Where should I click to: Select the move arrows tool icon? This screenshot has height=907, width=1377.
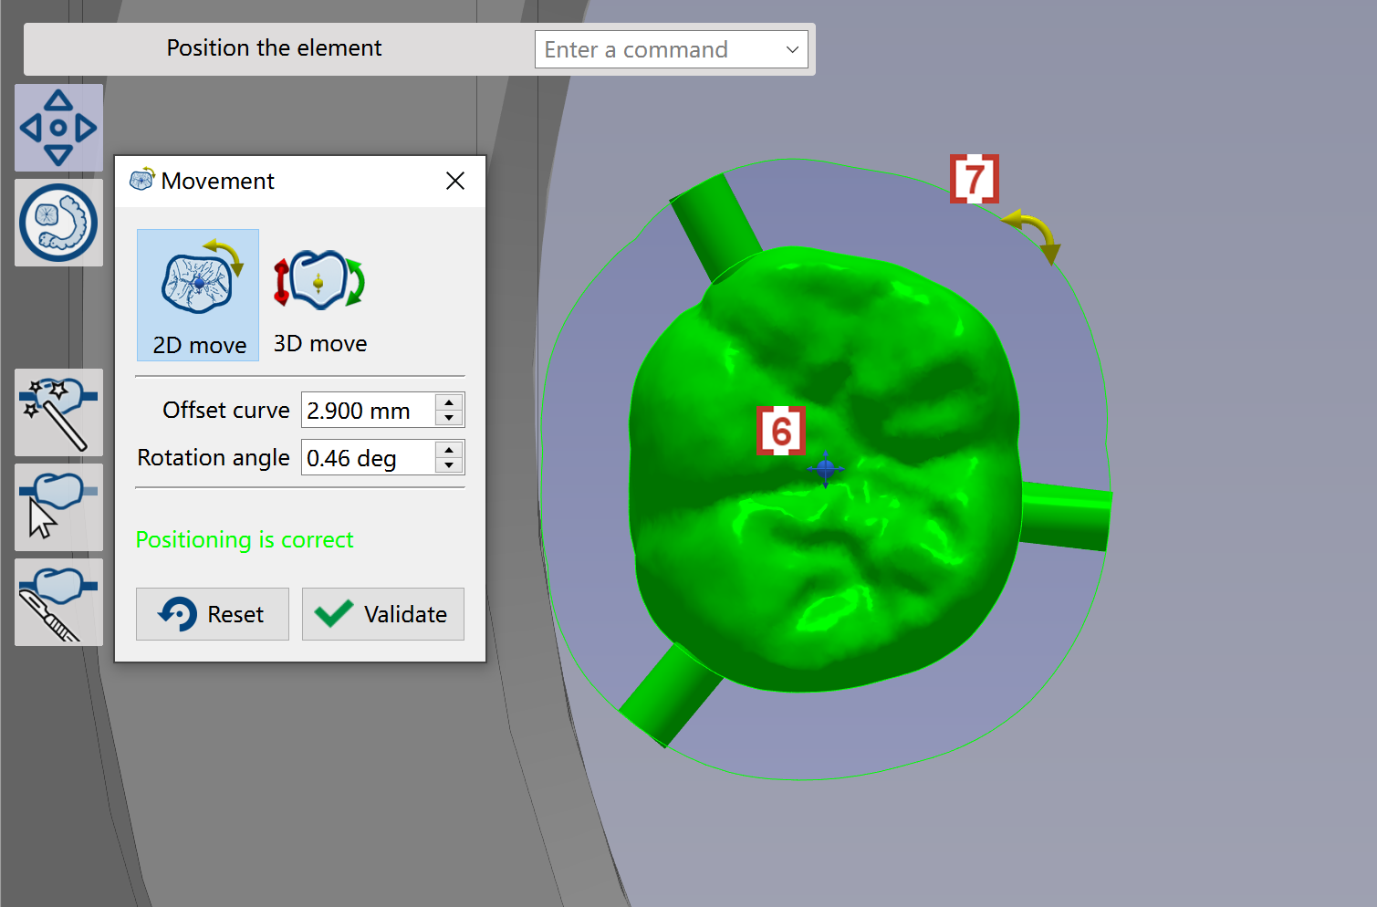tap(58, 128)
